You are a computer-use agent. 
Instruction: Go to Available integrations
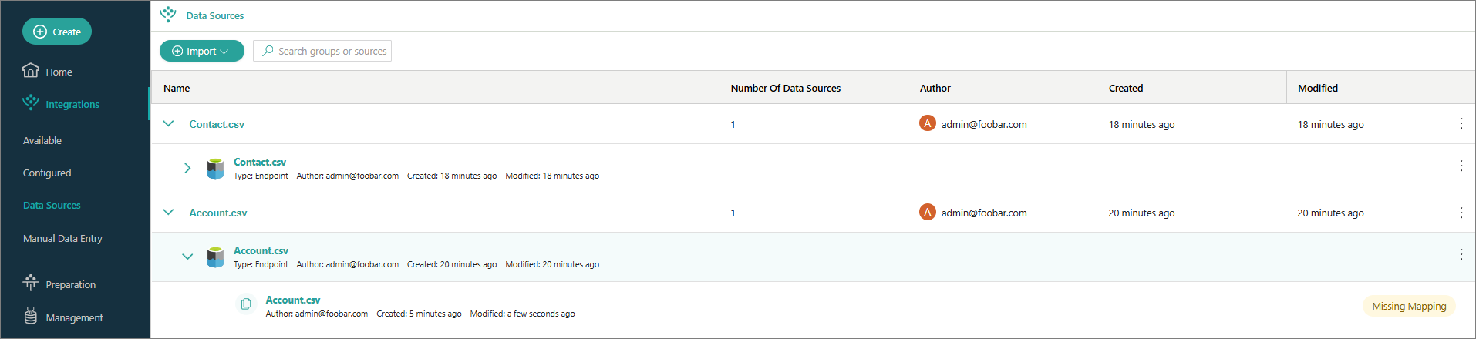[x=42, y=140]
